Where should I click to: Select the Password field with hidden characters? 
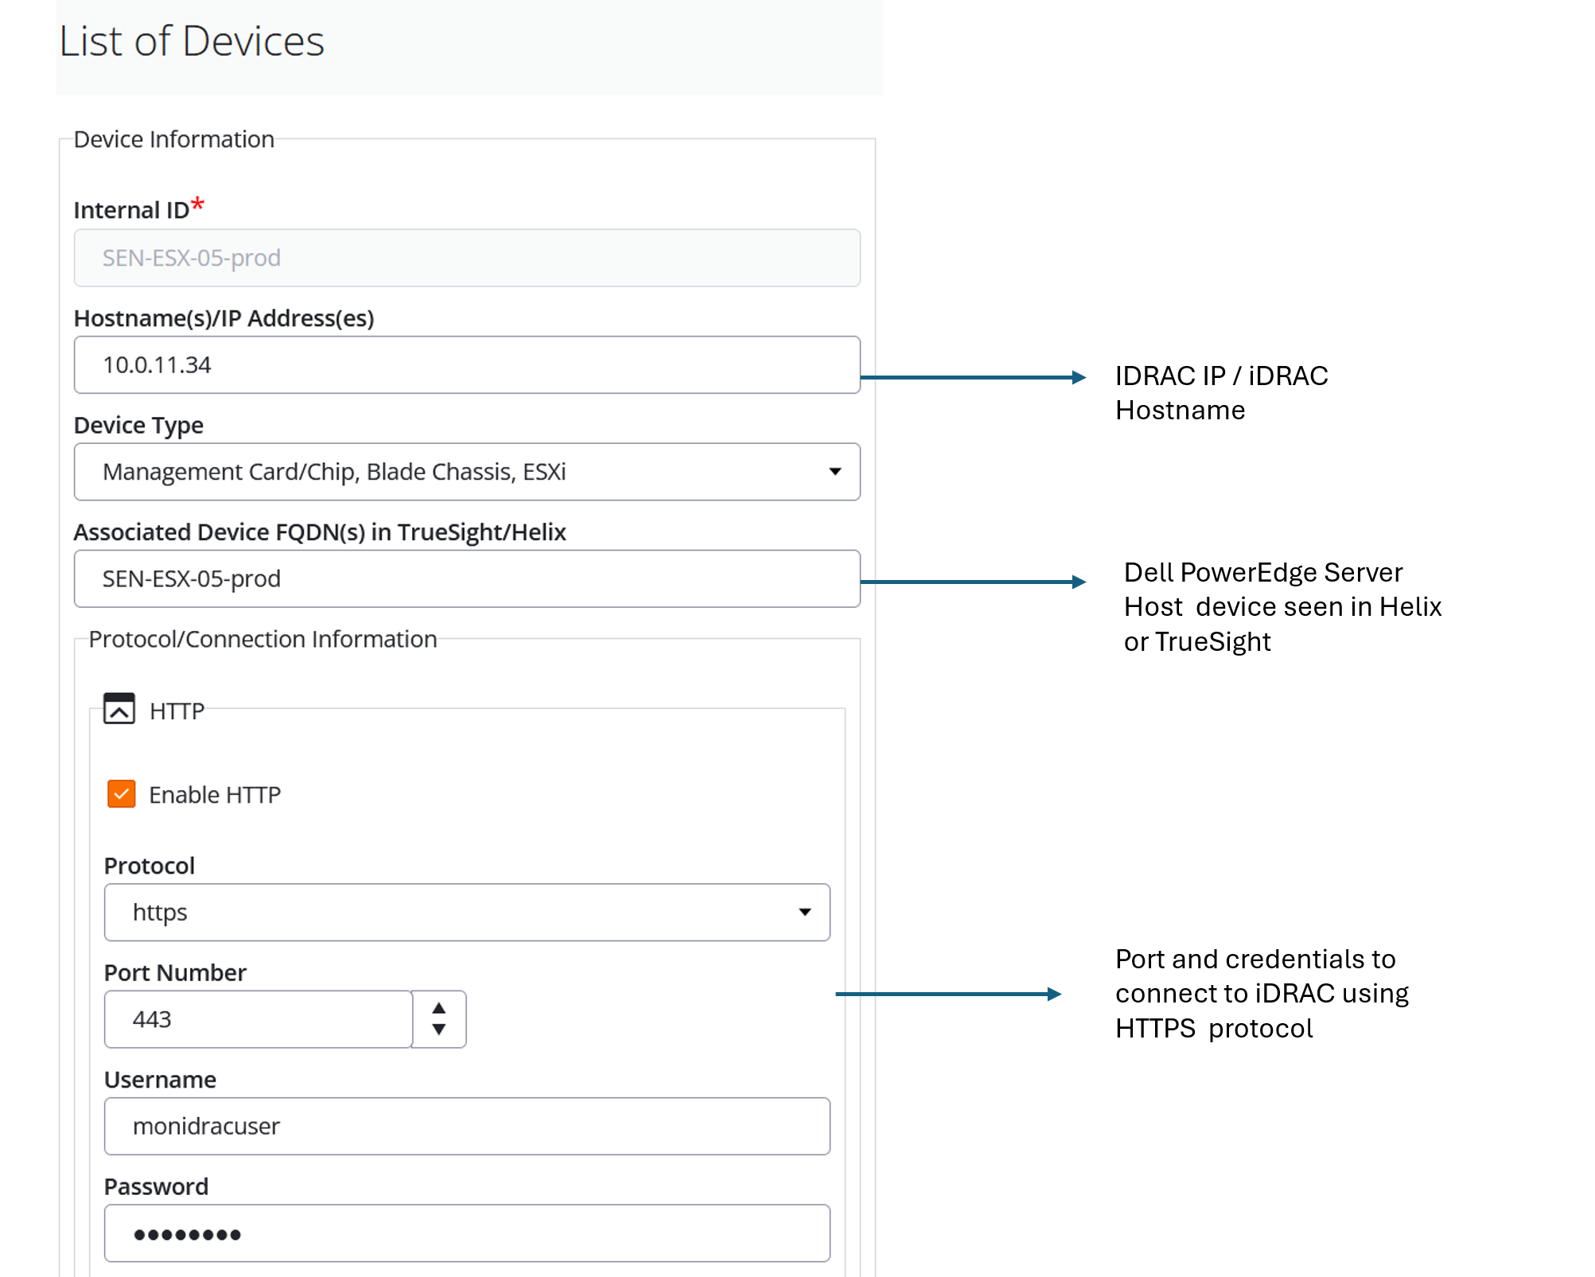[466, 1232]
